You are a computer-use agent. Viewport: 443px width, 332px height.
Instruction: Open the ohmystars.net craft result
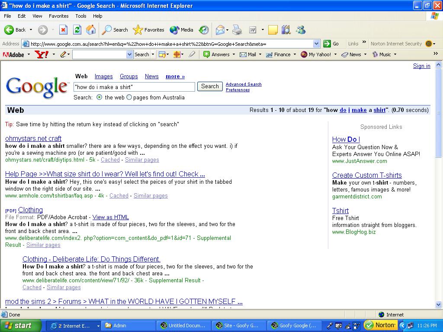33,138
